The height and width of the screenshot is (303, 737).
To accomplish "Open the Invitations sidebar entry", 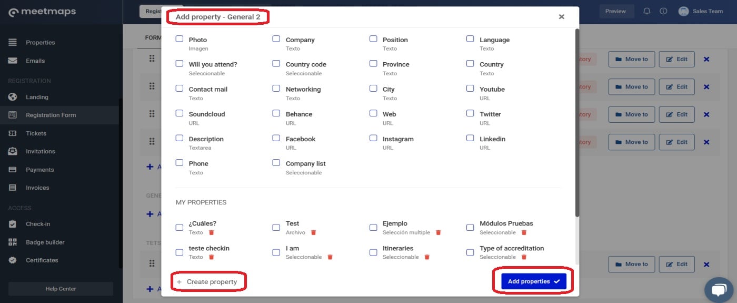I will pyautogui.click(x=41, y=151).
